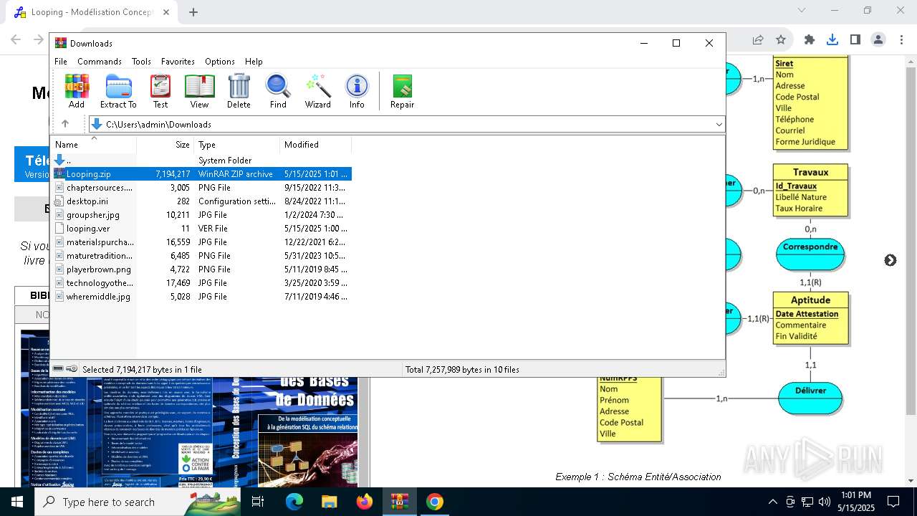Sort files by Type column

point(236,145)
